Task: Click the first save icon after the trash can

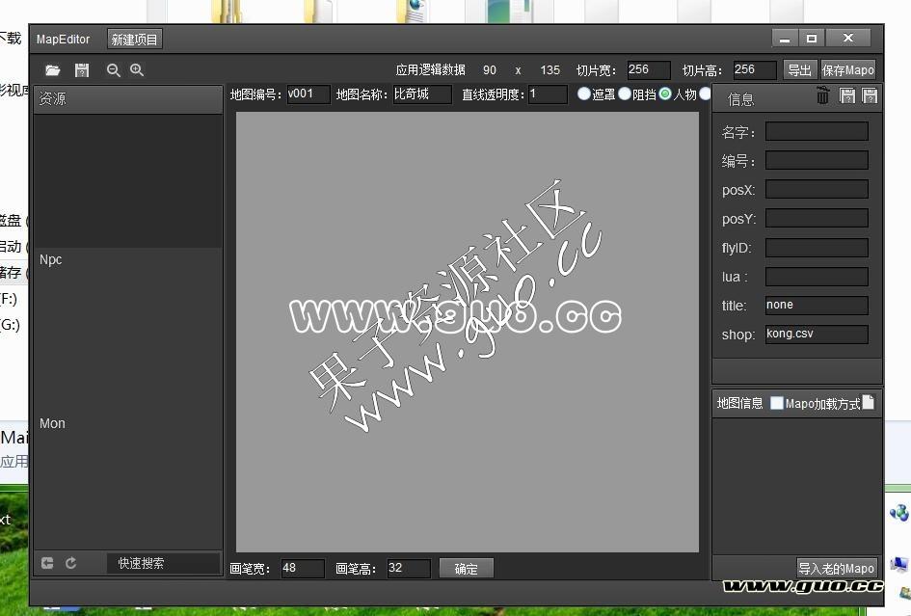Action: pyautogui.click(x=847, y=95)
